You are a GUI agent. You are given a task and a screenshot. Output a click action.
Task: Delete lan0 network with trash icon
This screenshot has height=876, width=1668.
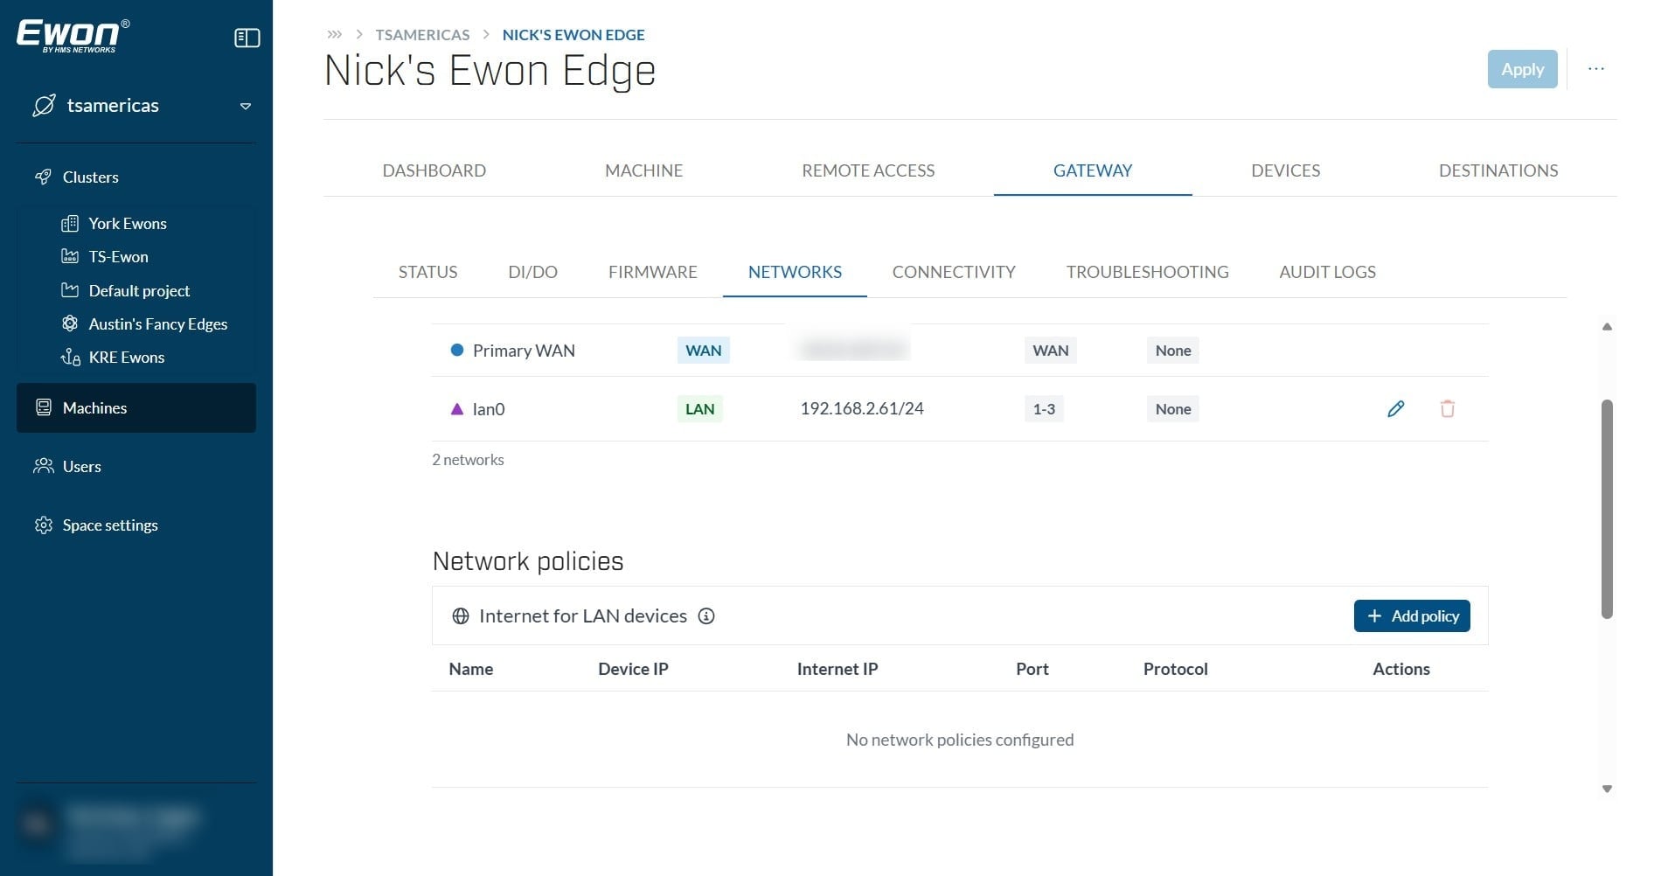1447,408
